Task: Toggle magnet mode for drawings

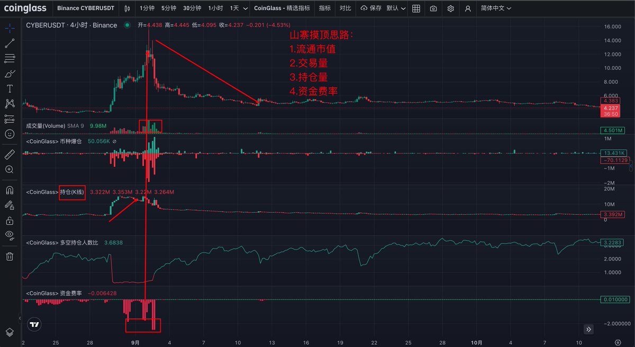Action: [10, 190]
